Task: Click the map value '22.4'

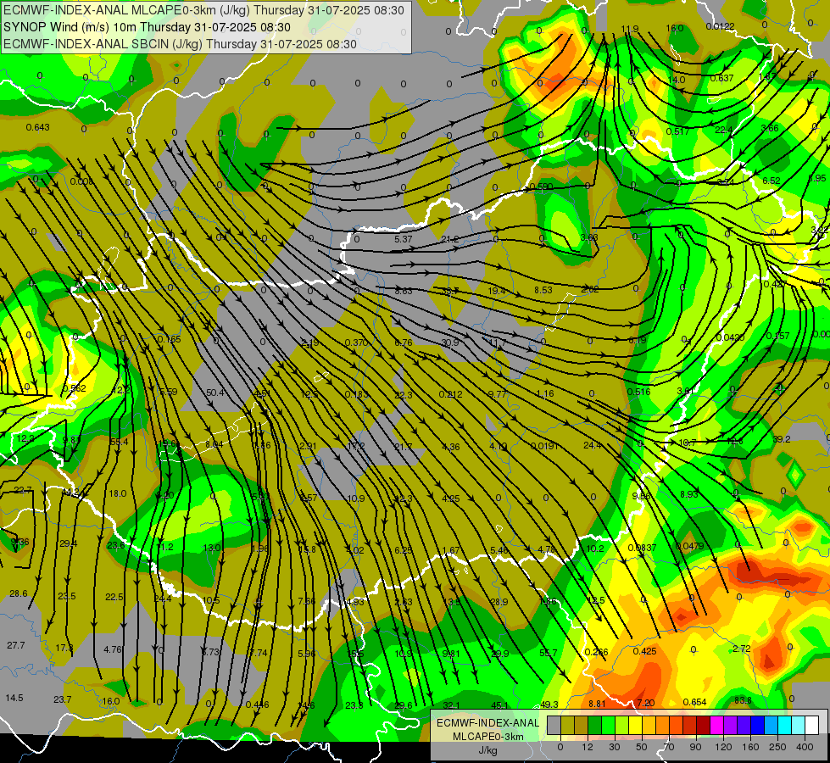Action: pyautogui.click(x=724, y=130)
